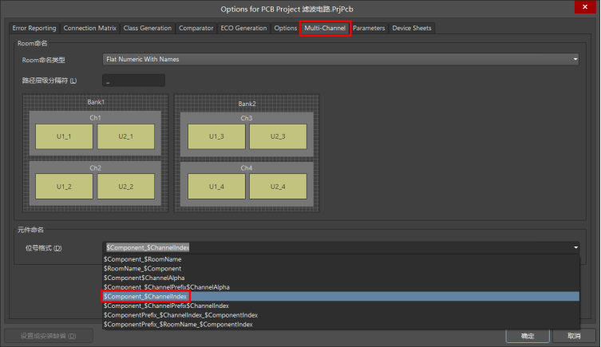The image size is (601, 347).
Task: Select the $RoomName_$Component format option
Action: pyautogui.click(x=142, y=269)
